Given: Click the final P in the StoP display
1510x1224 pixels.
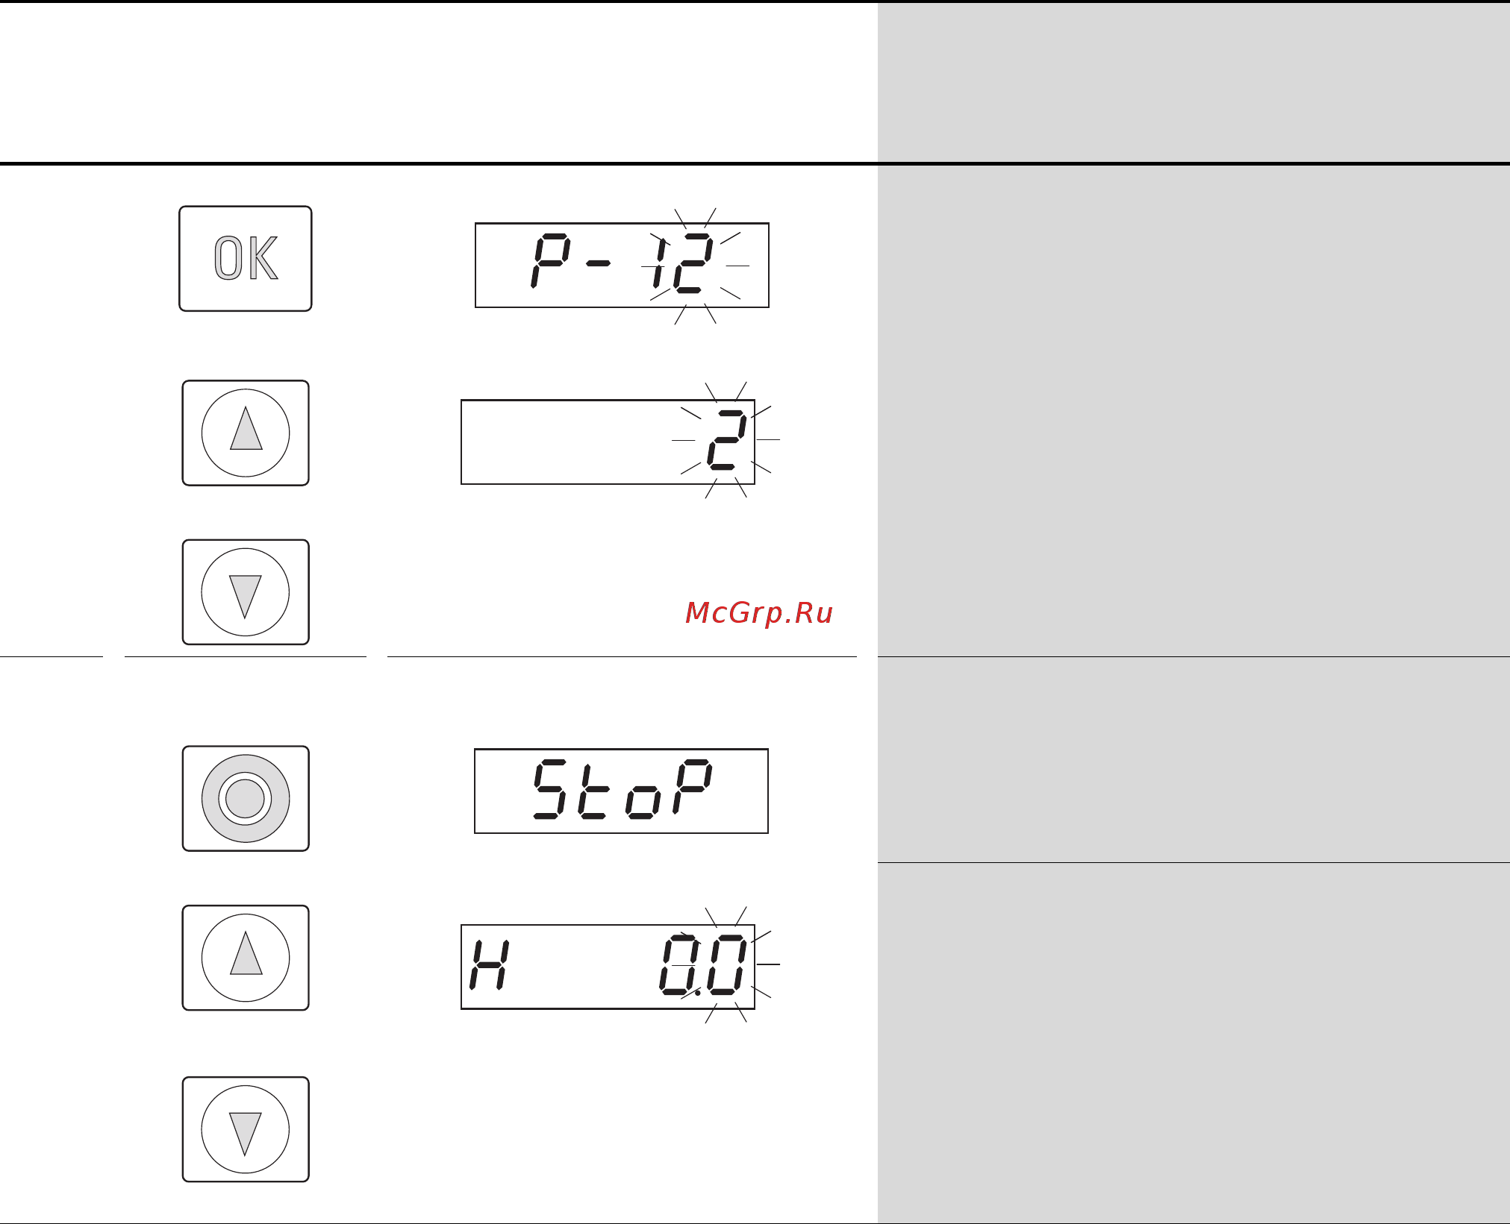Looking at the screenshot, I should click(692, 787).
